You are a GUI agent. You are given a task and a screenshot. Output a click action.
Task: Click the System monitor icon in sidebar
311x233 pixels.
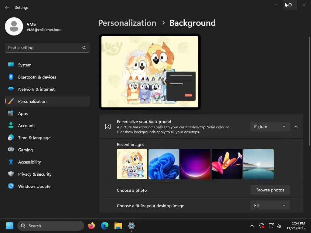pyautogui.click(x=11, y=65)
